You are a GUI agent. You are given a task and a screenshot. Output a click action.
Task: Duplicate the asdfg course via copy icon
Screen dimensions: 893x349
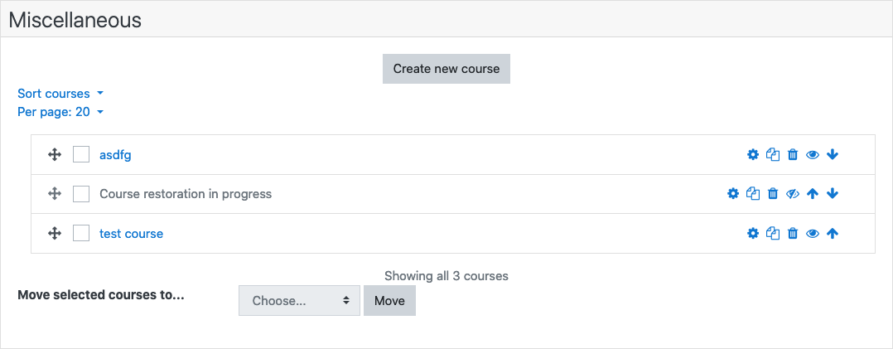[773, 154]
